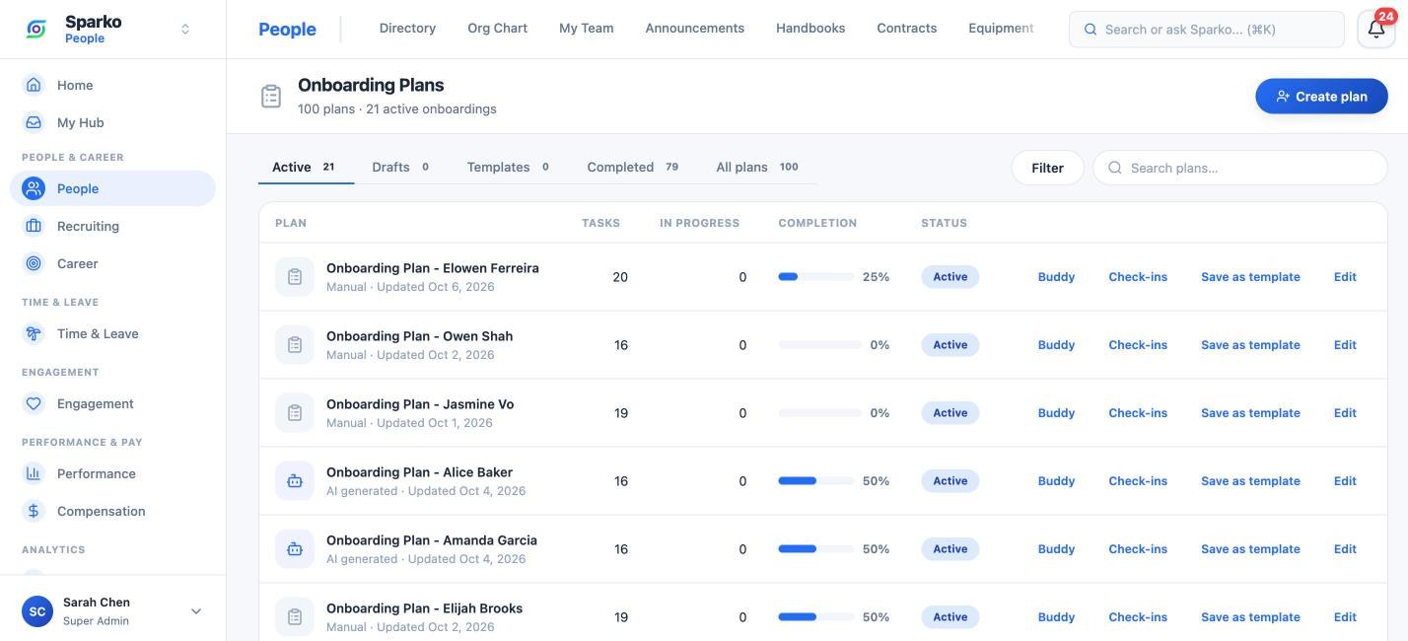The height and width of the screenshot is (641, 1408).
Task: Edit Elowen Ferreira onboarding plan
Action: pyautogui.click(x=1345, y=277)
